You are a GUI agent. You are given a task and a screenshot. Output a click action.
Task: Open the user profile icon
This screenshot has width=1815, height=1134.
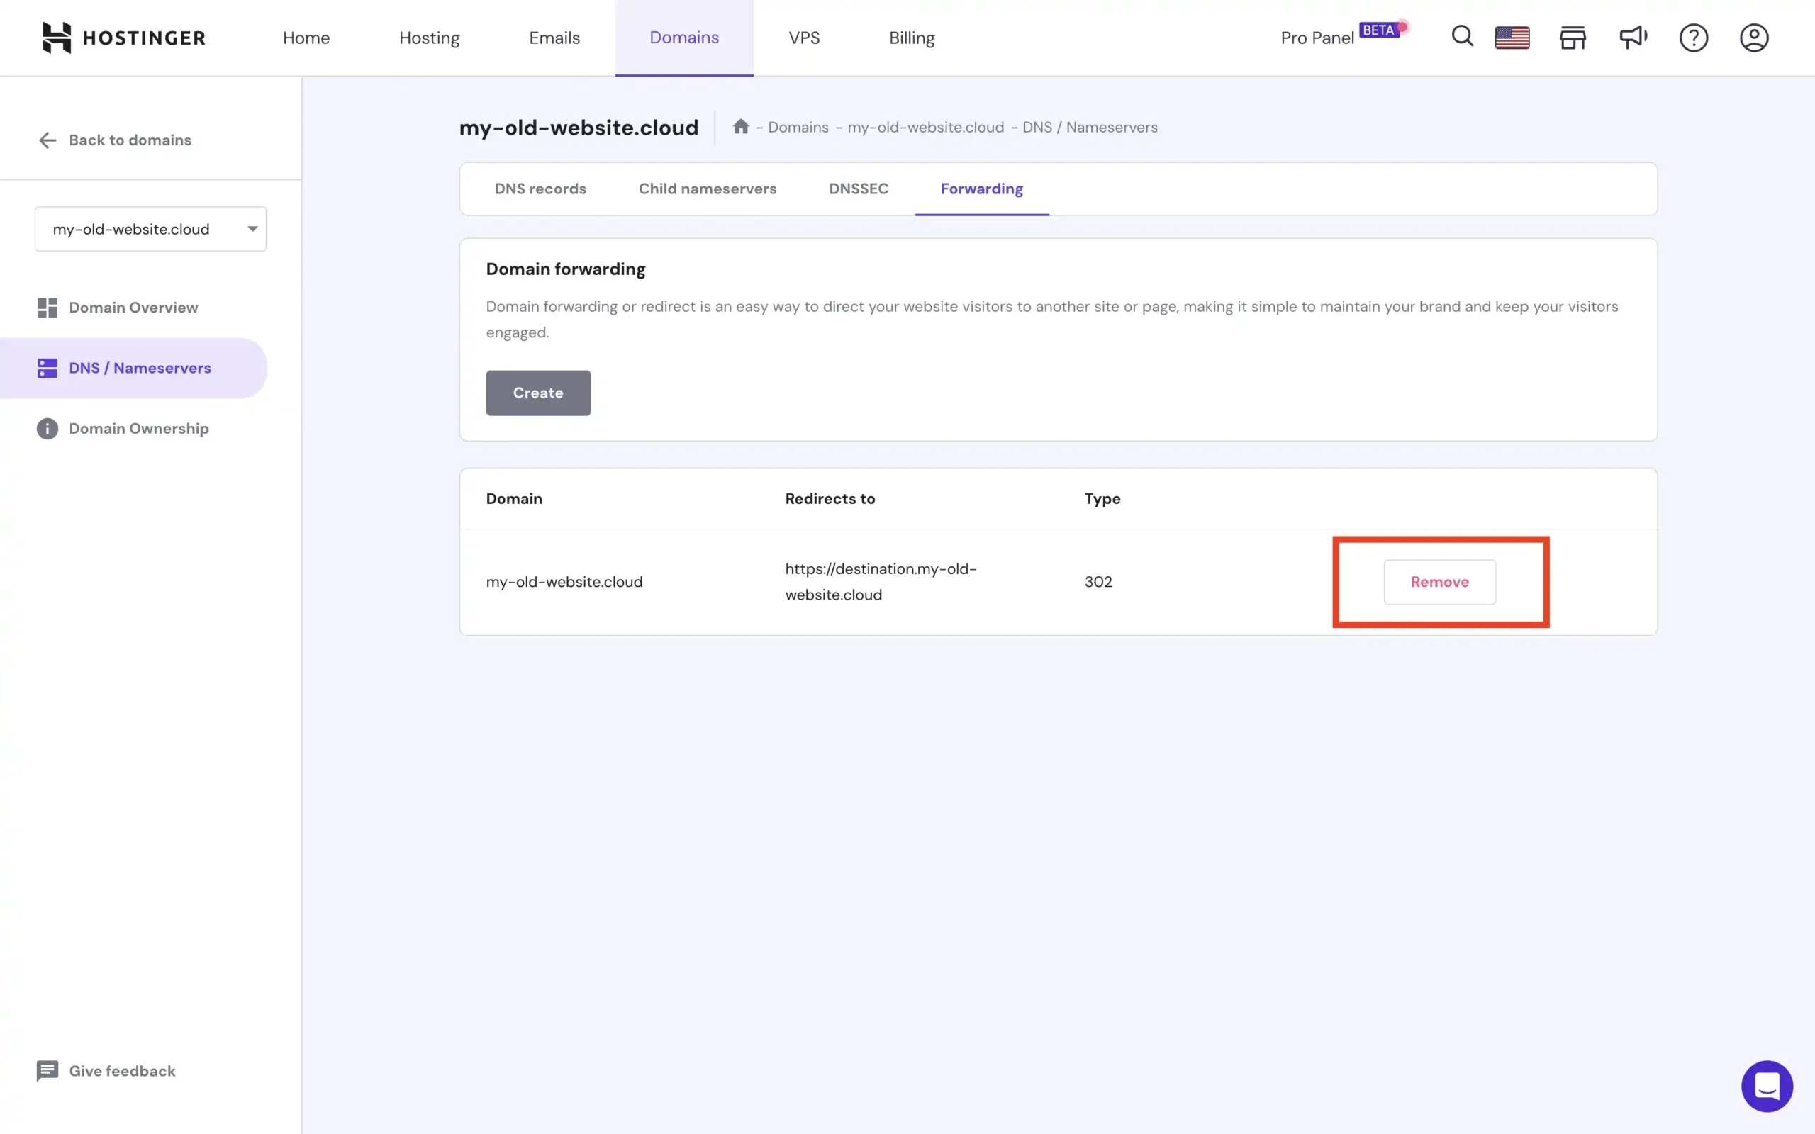coord(1754,38)
